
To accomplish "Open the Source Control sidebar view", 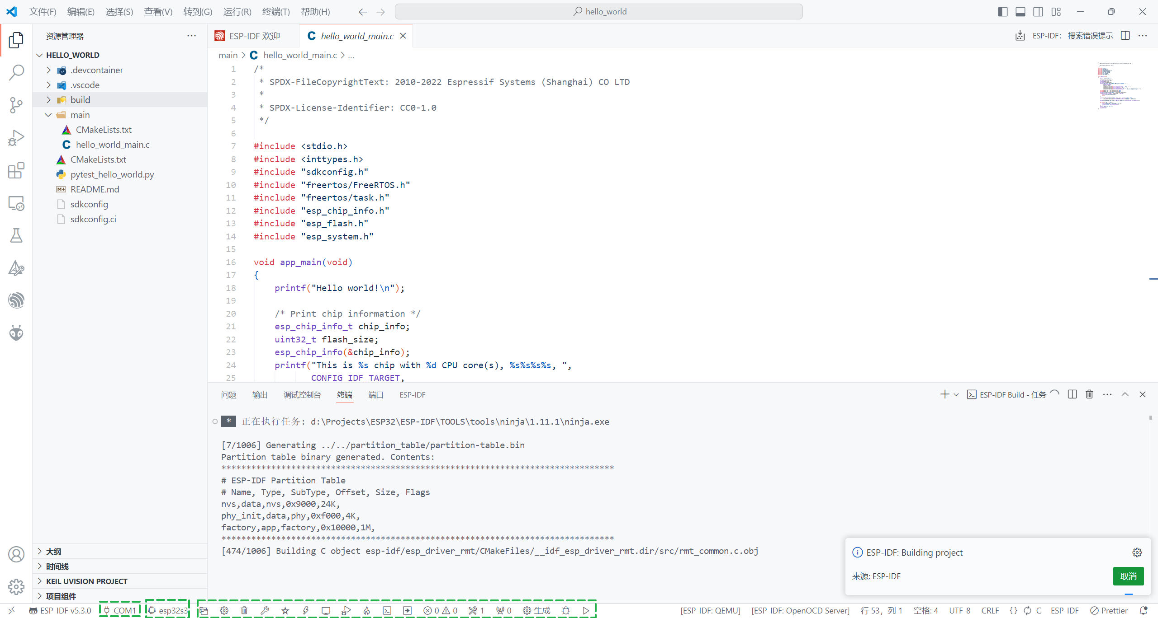I will click(x=16, y=105).
